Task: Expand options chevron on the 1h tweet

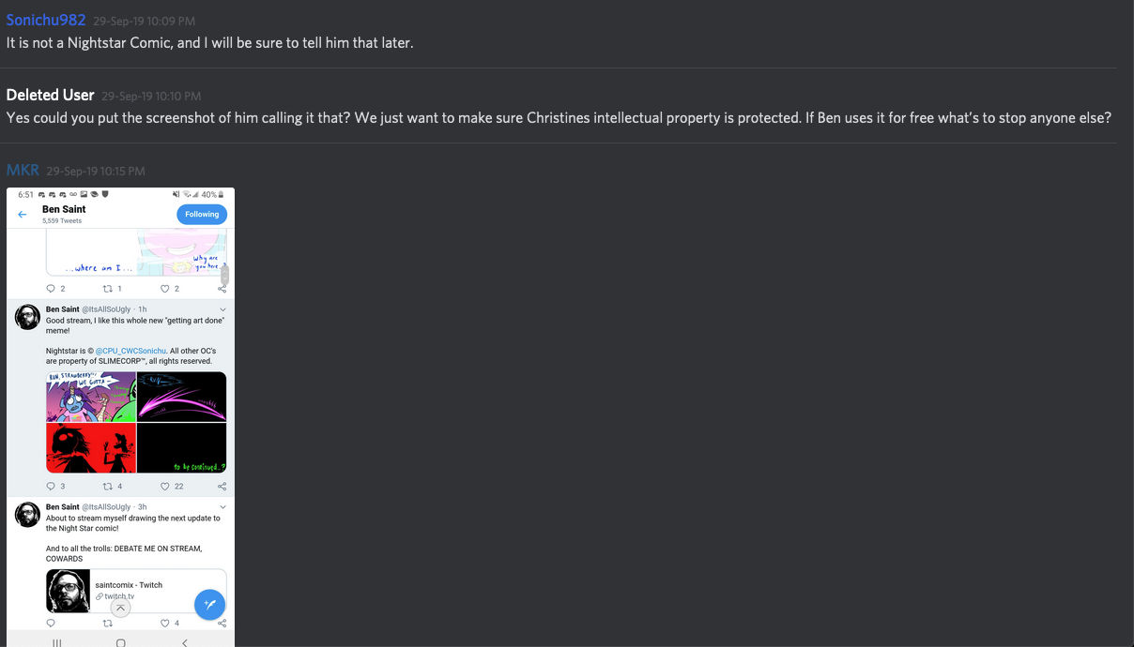Action: (222, 309)
